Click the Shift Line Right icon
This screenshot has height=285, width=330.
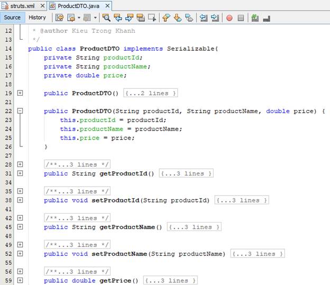215,17
